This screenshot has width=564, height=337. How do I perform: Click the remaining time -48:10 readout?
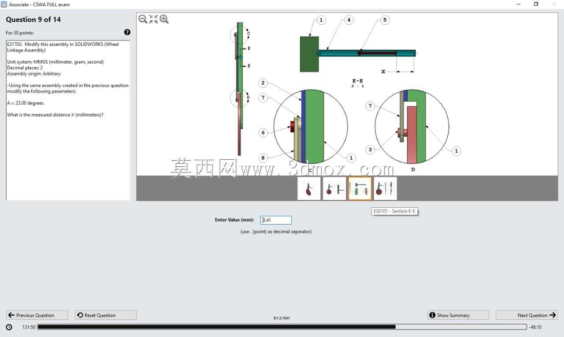[x=535, y=327]
